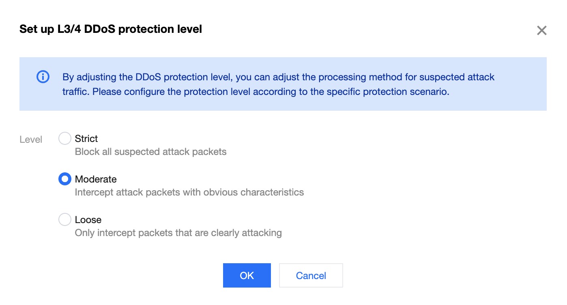The height and width of the screenshot is (305, 567).
Task: Click the "Strict" option label
Action: (86, 139)
